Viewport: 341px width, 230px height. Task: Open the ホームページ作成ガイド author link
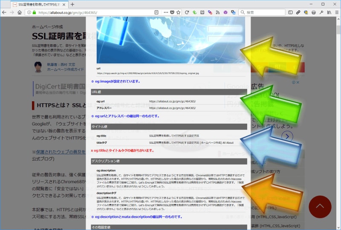pyautogui.click(x=66, y=69)
